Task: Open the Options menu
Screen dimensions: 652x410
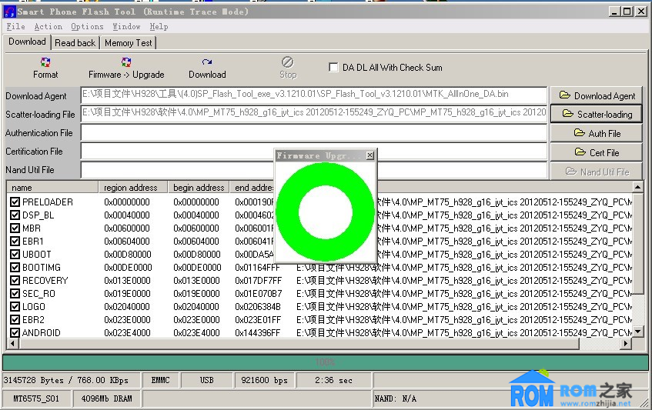Action: click(x=87, y=26)
